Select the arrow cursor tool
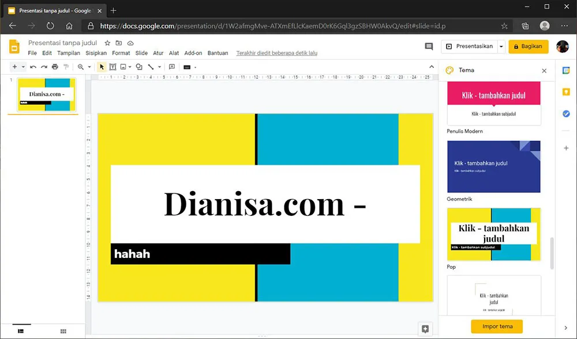Screen dimensions: 577x339 [102, 67]
